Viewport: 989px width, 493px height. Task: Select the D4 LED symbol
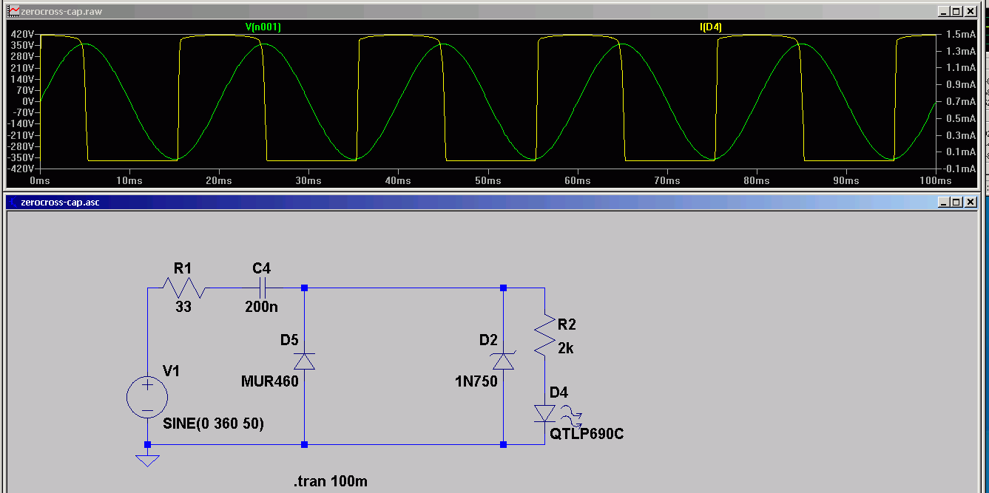point(545,413)
